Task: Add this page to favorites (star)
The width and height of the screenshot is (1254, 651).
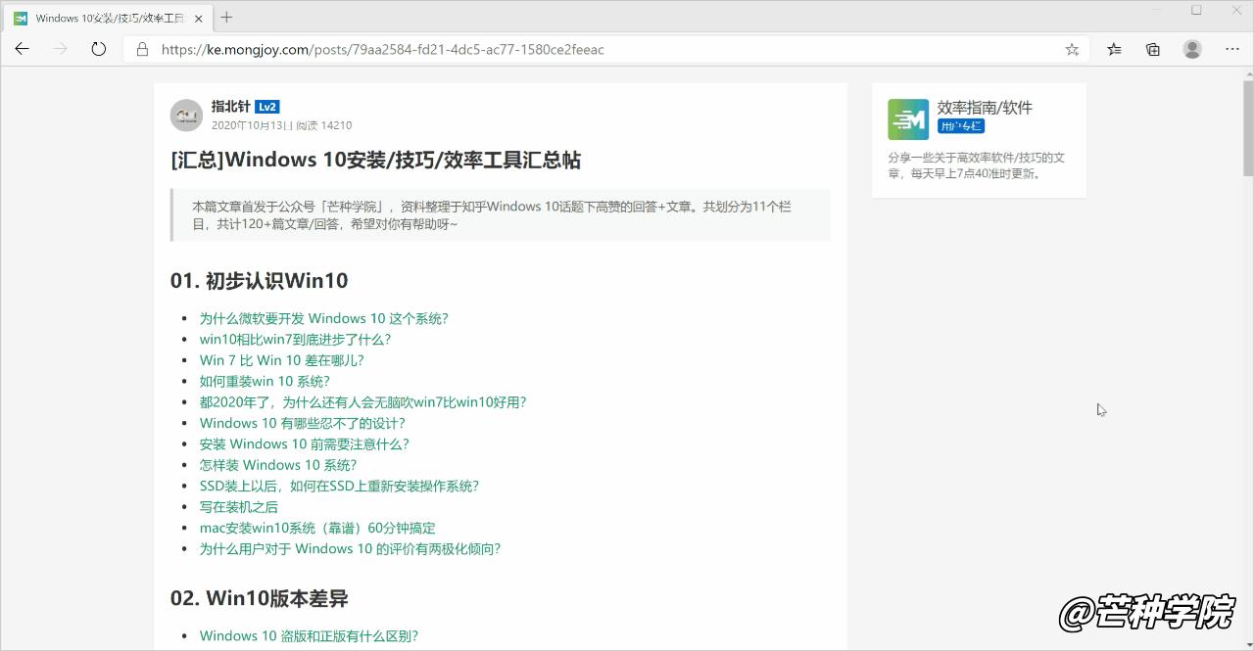Action: (x=1072, y=49)
